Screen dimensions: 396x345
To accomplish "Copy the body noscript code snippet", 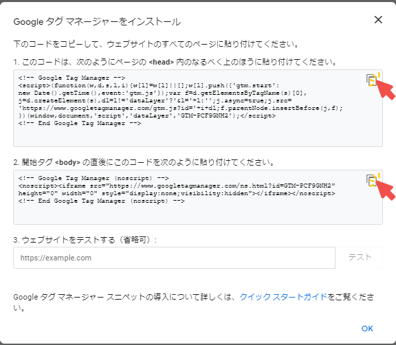I will pos(371,180).
